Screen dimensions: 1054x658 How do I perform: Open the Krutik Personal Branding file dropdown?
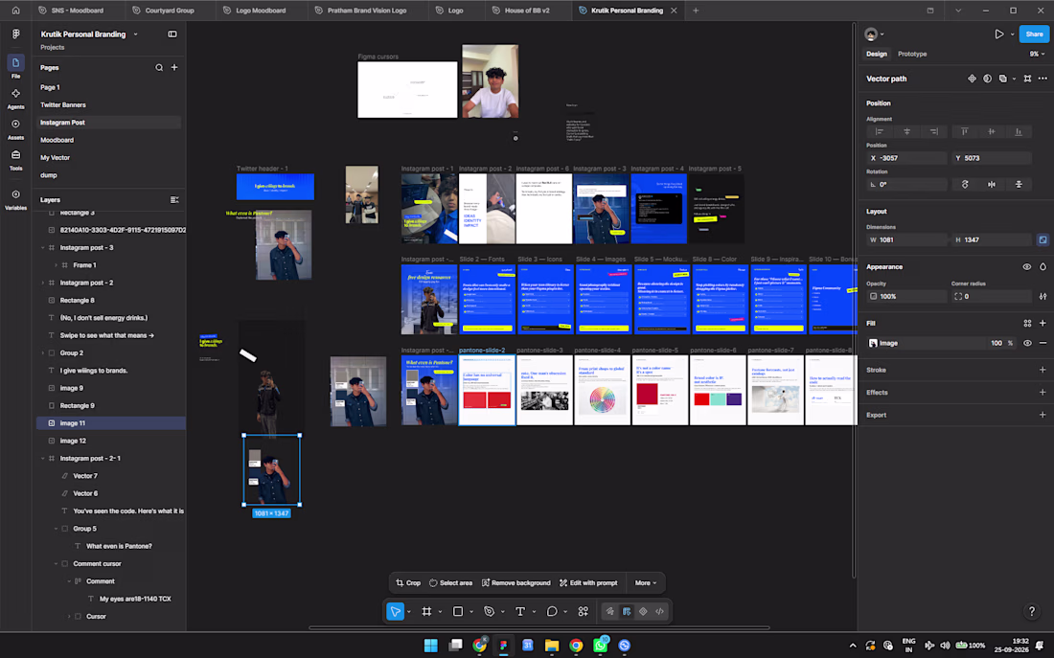pyautogui.click(x=135, y=34)
